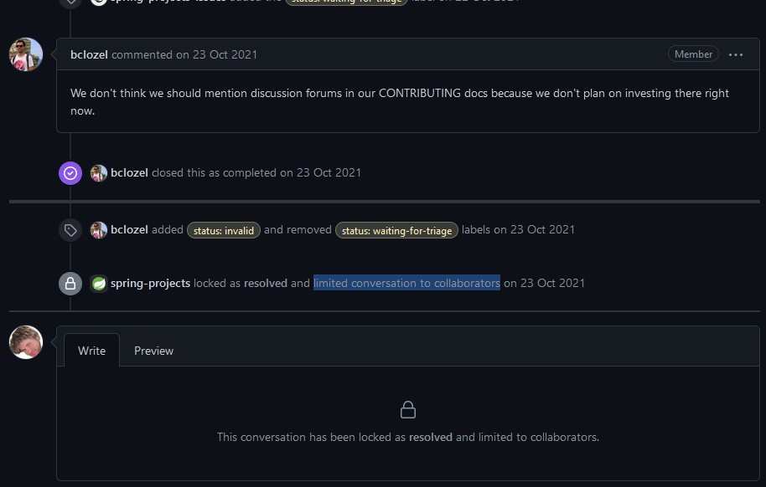
Task: Switch to the Preview tab
Action: [153, 351]
